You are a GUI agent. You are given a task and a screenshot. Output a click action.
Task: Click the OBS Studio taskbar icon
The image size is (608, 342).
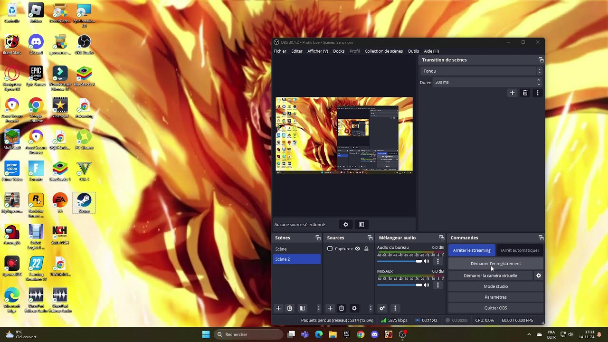coord(402,334)
